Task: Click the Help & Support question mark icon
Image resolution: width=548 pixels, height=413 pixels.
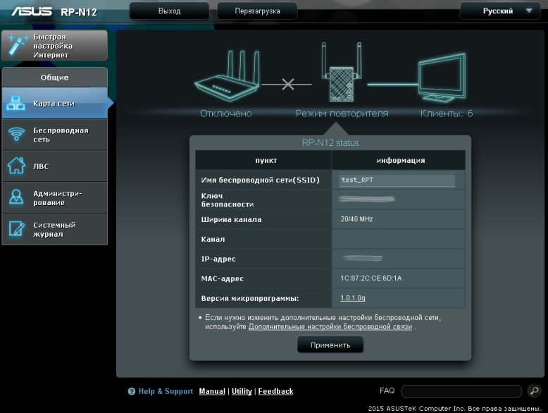Action: [x=132, y=391]
